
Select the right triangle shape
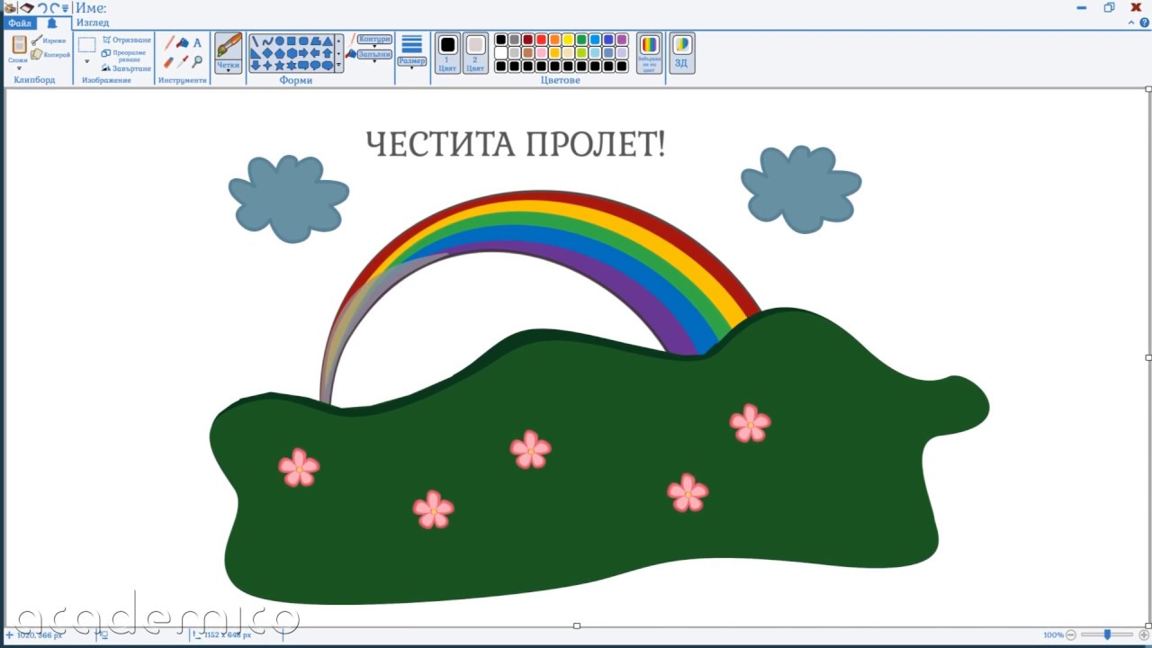(255, 53)
